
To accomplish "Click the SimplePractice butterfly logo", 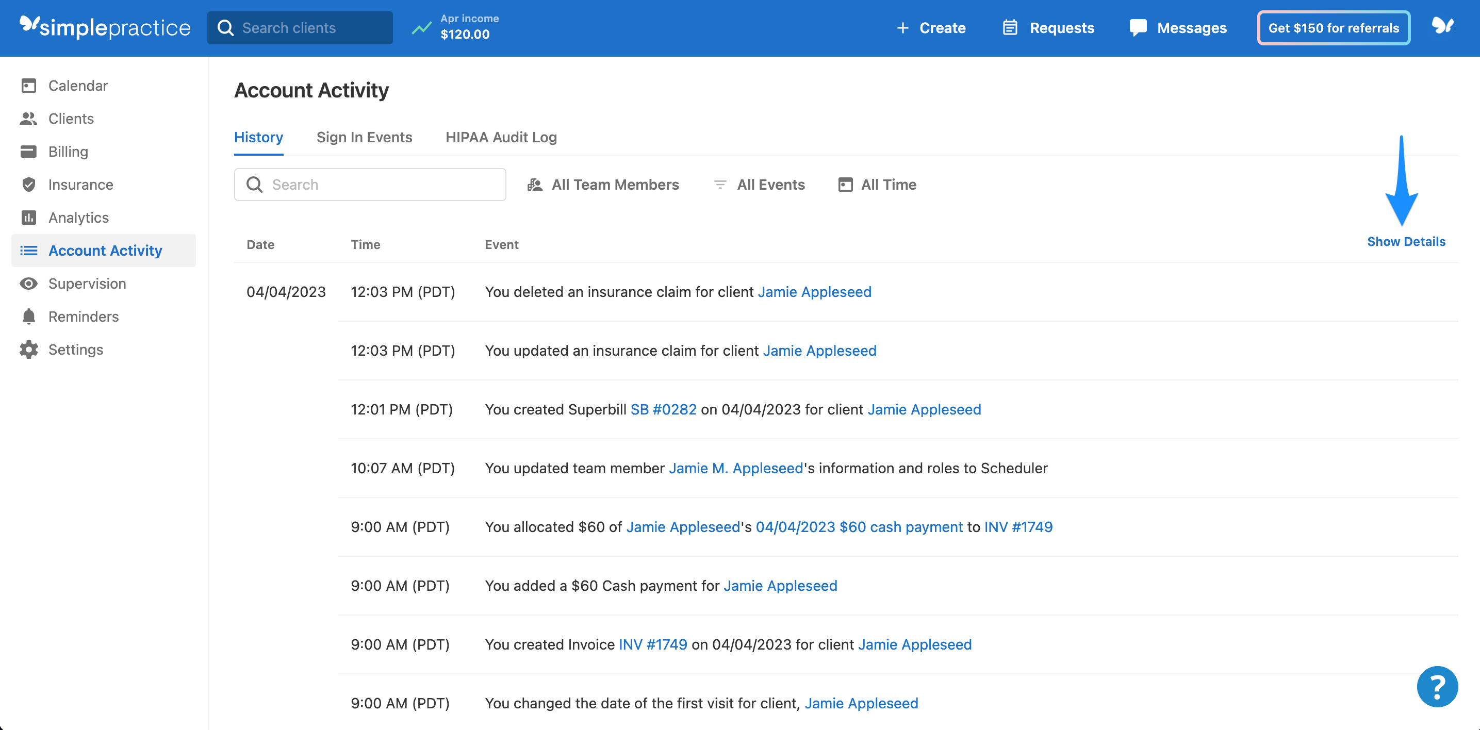I will pos(29,27).
